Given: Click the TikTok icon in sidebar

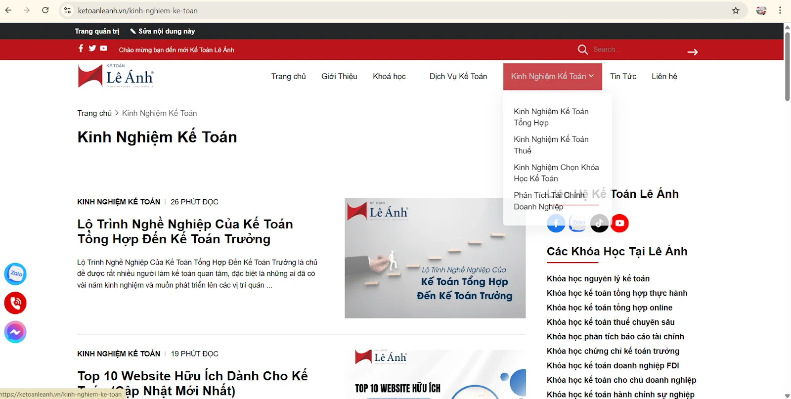Looking at the screenshot, I should 599,223.
